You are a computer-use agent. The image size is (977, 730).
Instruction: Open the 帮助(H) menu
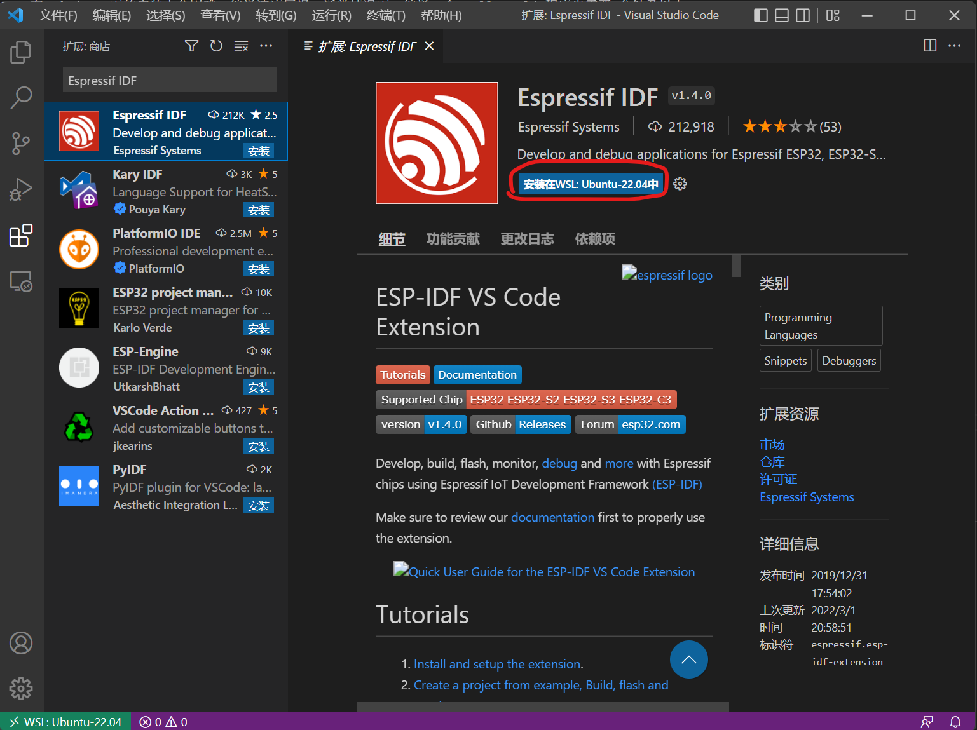(x=441, y=15)
